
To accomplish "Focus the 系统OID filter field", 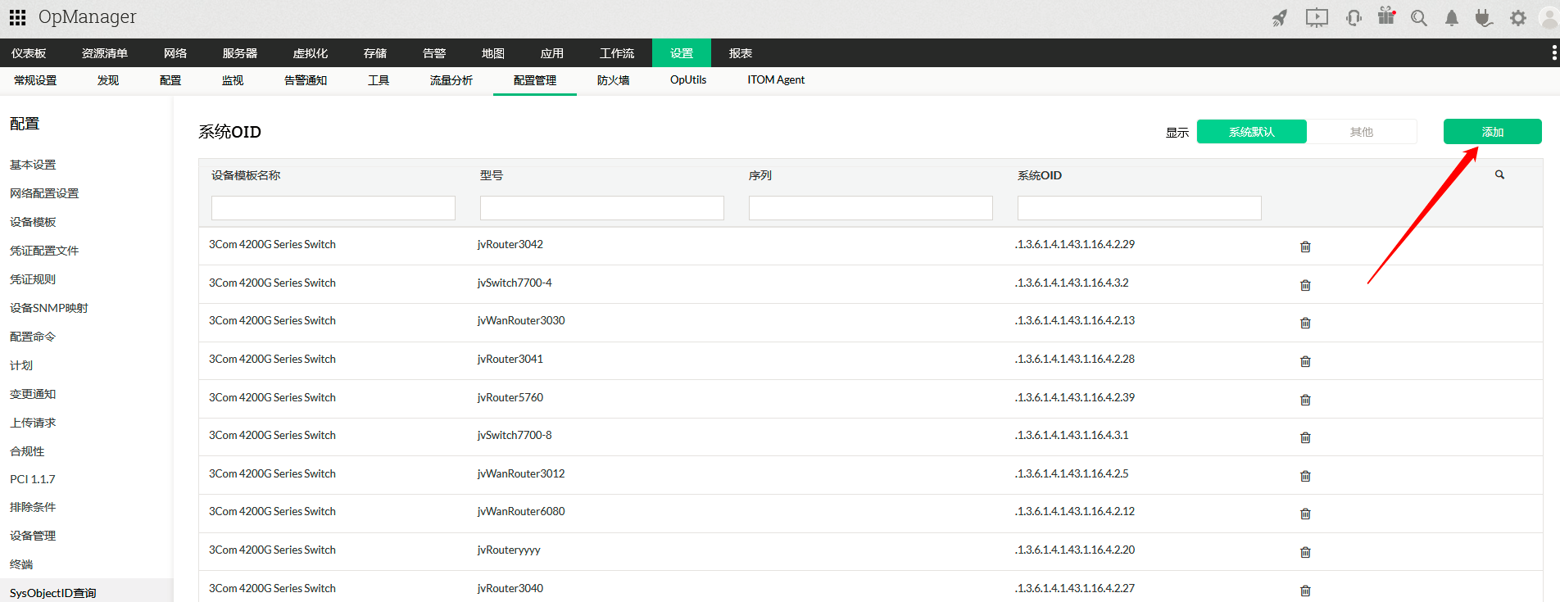I will pyautogui.click(x=1140, y=208).
